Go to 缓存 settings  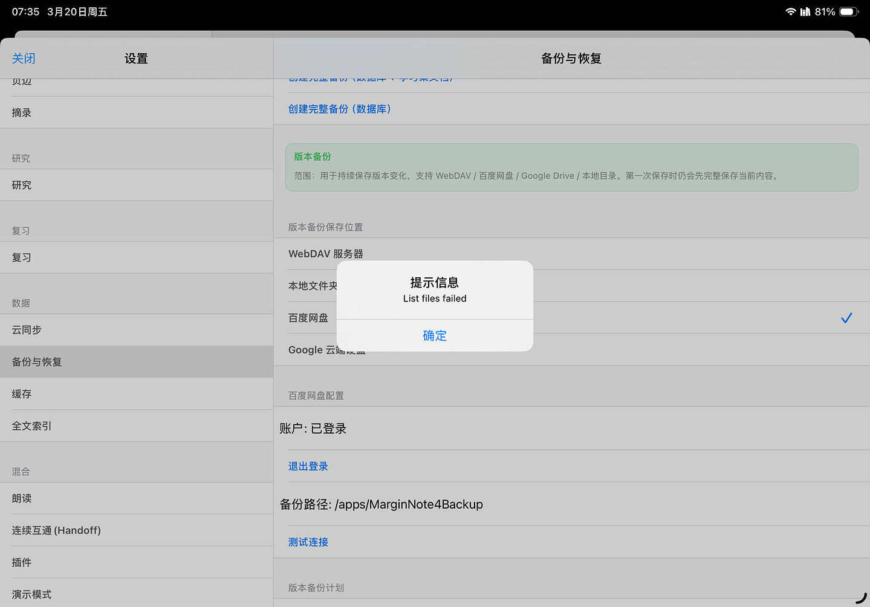point(22,394)
